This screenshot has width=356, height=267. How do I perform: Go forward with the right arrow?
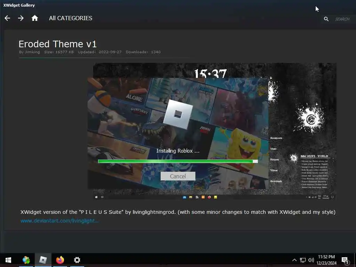[x=21, y=18]
